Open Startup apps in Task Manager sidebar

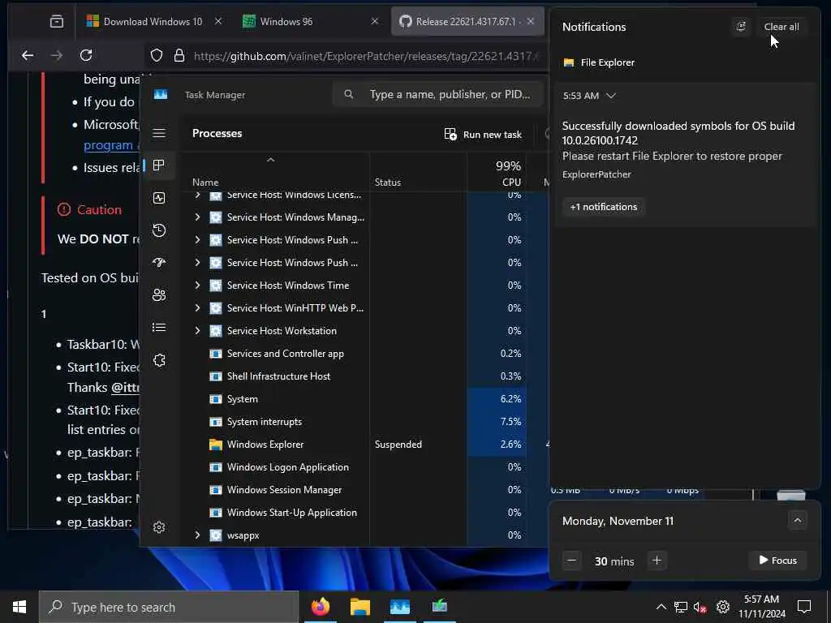[159, 262]
